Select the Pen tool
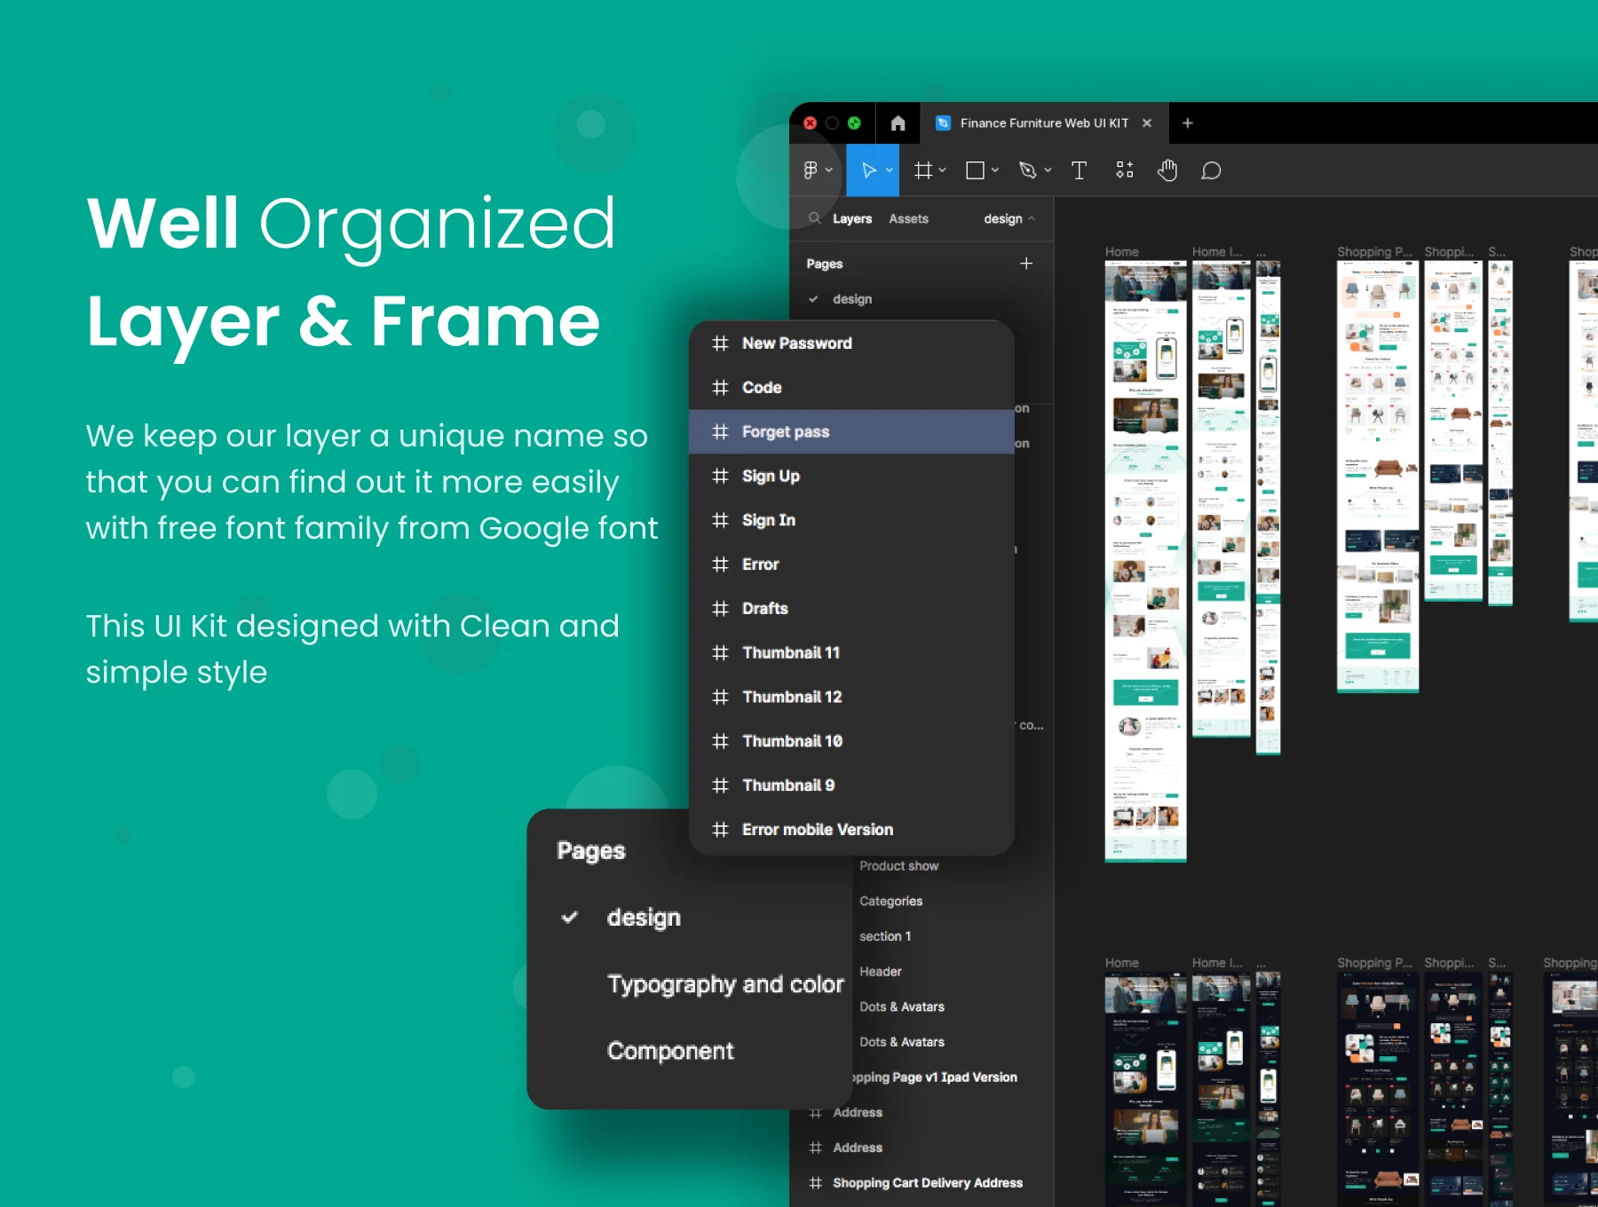The width and height of the screenshot is (1598, 1207). (1028, 170)
